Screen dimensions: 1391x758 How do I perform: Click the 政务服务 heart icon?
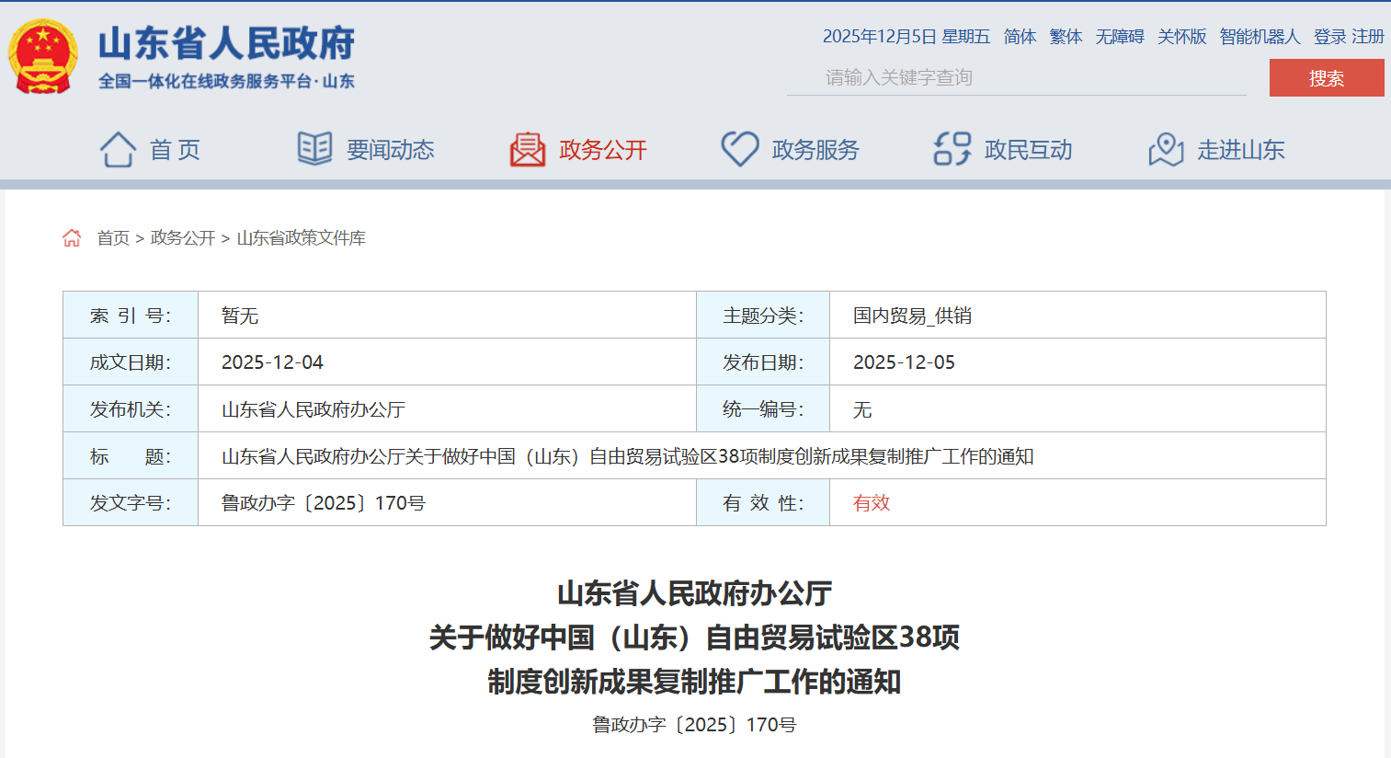click(739, 149)
